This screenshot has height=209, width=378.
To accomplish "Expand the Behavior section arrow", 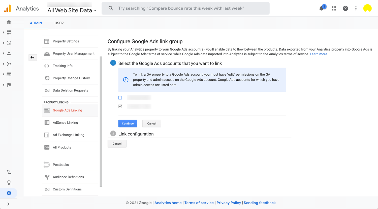I will [x=4, y=74].
